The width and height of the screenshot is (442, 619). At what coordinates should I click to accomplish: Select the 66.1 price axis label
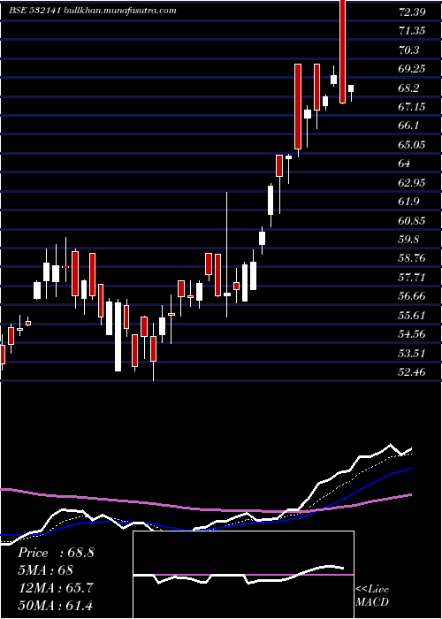pos(409,126)
